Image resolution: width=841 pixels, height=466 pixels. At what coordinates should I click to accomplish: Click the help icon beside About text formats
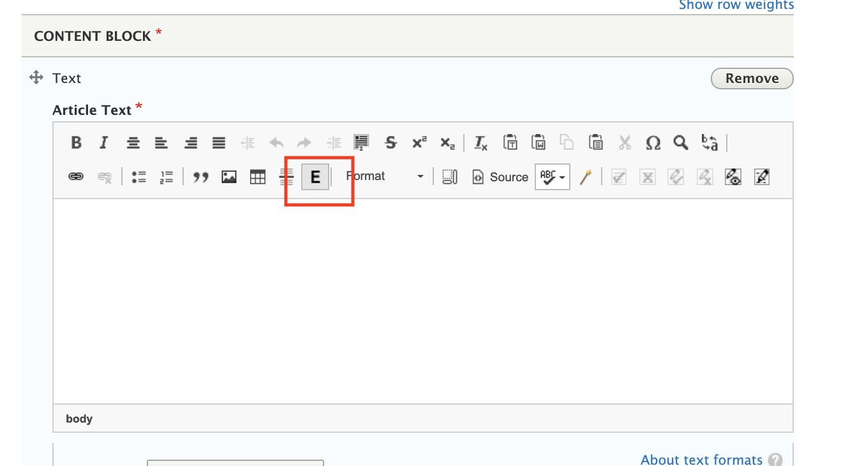tap(775, 460)
